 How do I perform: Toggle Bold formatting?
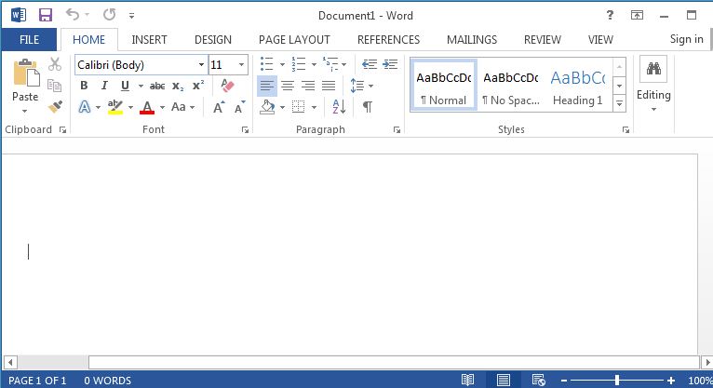click(84, 86)
